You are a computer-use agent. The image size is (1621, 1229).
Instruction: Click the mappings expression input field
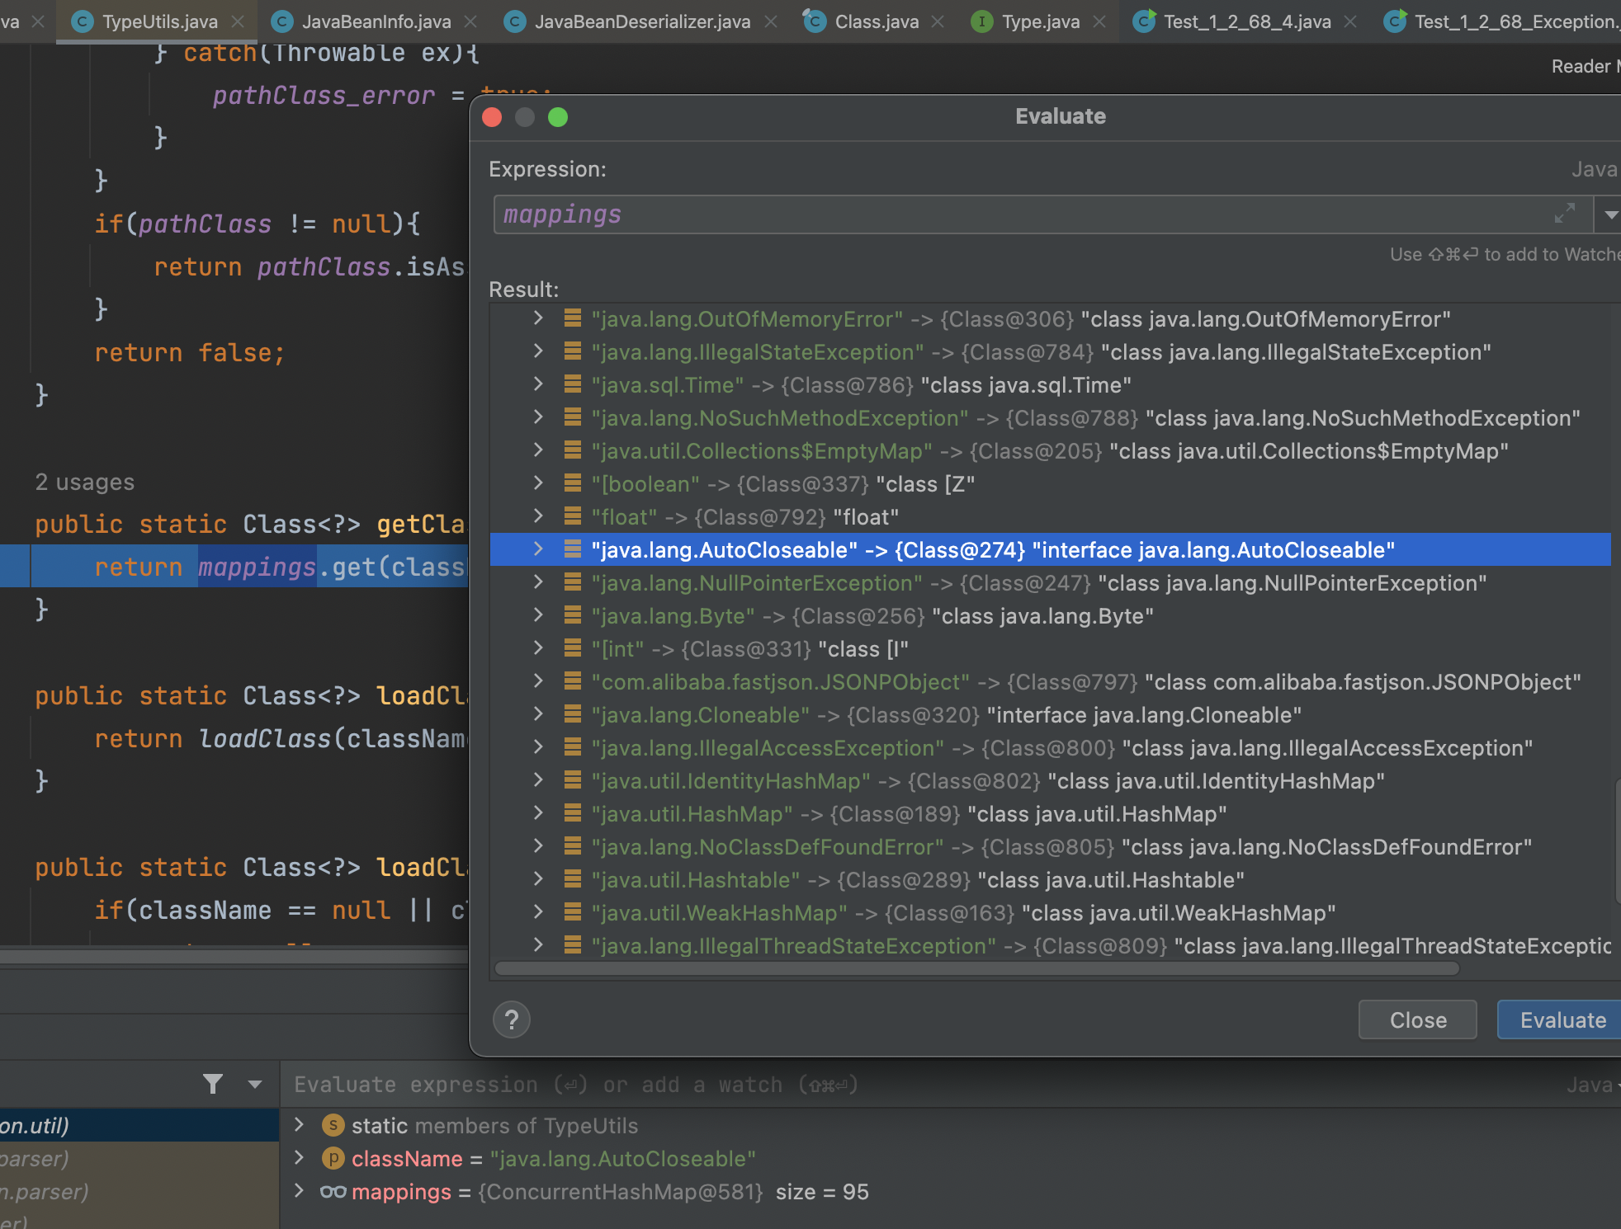coord(1023,214)
